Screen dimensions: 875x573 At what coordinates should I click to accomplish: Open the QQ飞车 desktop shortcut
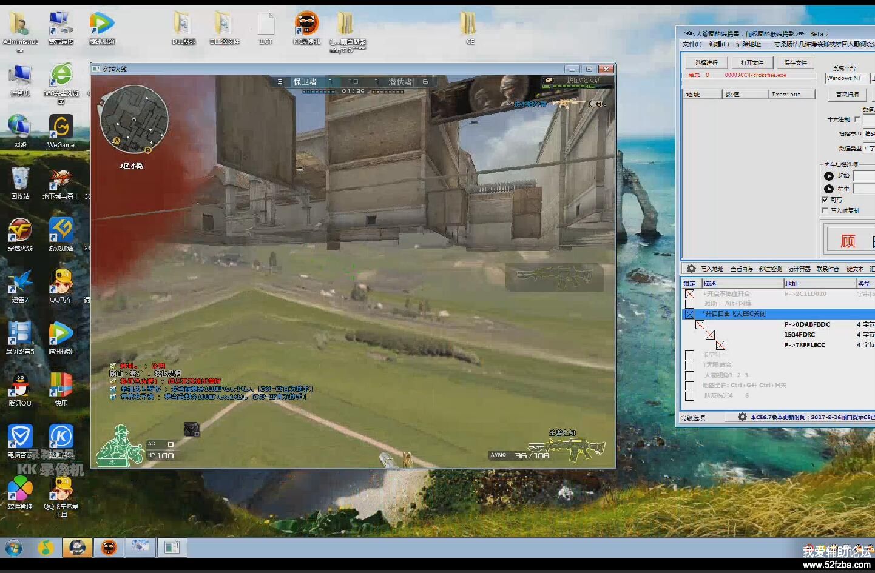[61, 285]
